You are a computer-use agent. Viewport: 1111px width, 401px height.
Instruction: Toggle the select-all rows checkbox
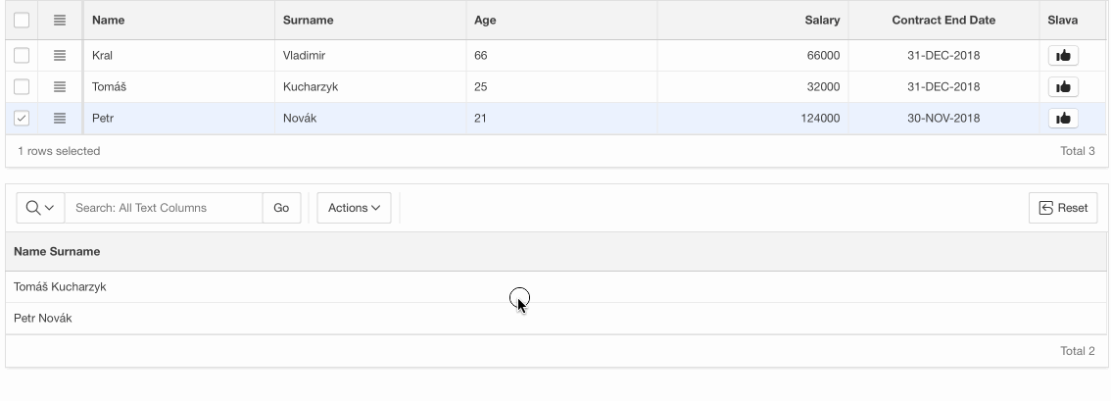click(22, 20)
